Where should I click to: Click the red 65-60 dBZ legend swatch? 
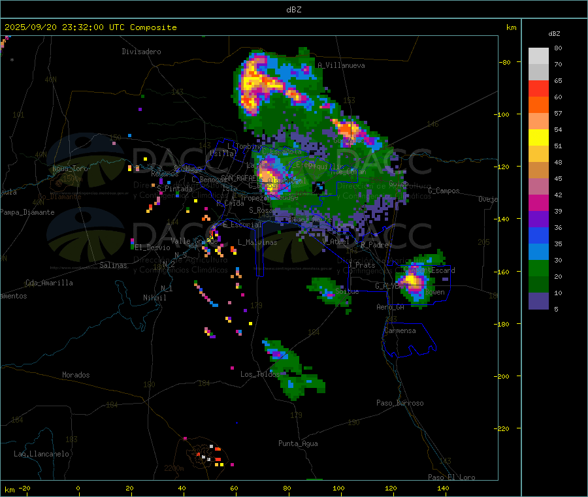click(538, 88)
